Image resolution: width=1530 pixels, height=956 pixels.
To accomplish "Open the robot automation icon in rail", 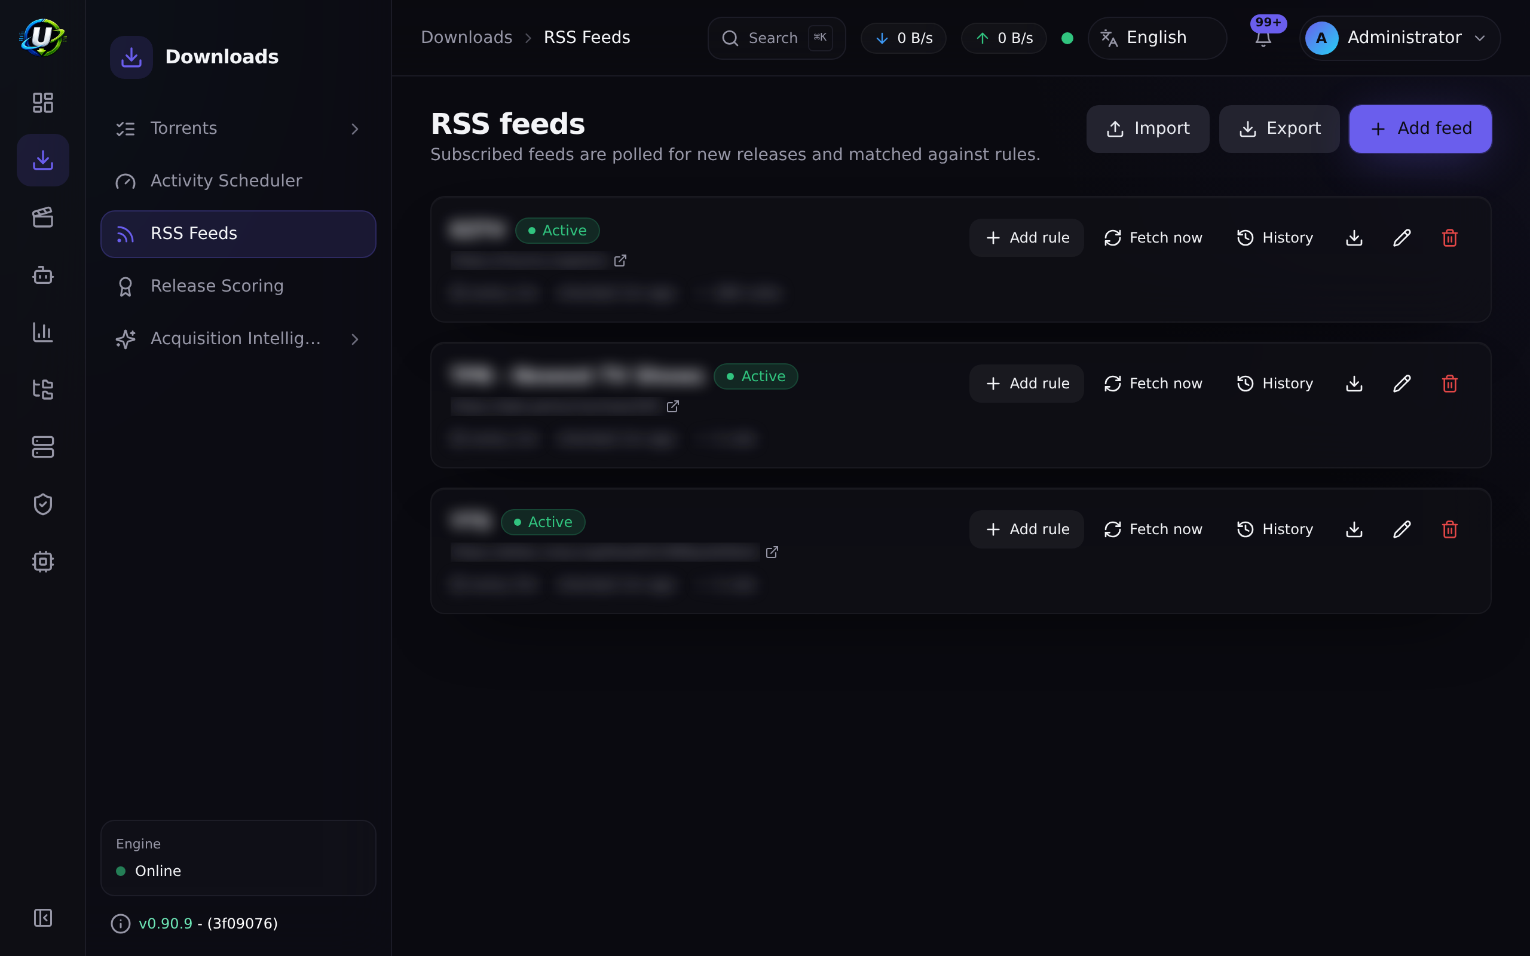I will (x=42, y=275).
